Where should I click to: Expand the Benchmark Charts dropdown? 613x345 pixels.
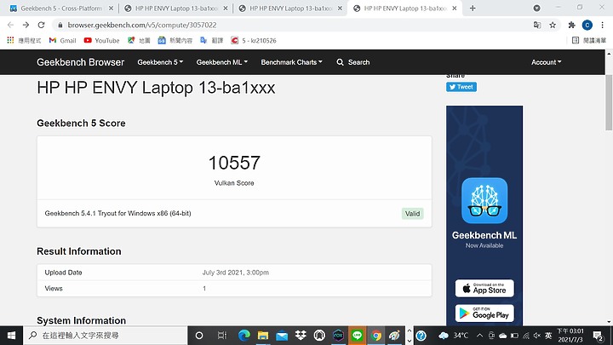click(292, 62)
